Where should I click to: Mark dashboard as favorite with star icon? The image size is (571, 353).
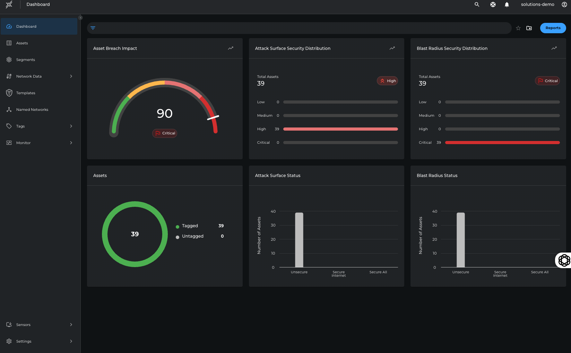coord(518,28)
